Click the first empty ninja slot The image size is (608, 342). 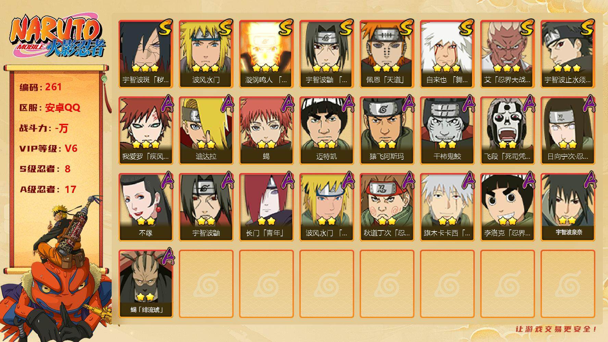click(206, 284)
